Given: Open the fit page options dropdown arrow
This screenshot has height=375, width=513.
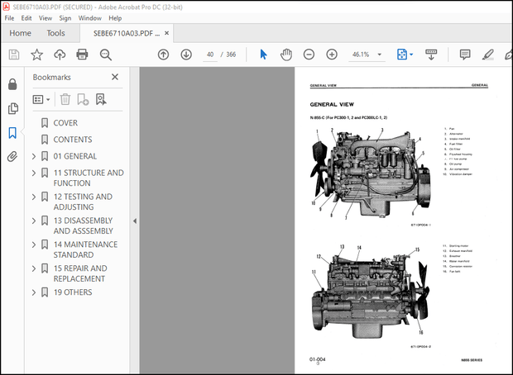Looking at the screenshot, I should (x=411, y=55).
